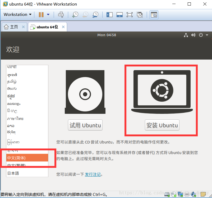212x198 pixels.
Task: Click the hard disk device status icon
Action: 167,195
